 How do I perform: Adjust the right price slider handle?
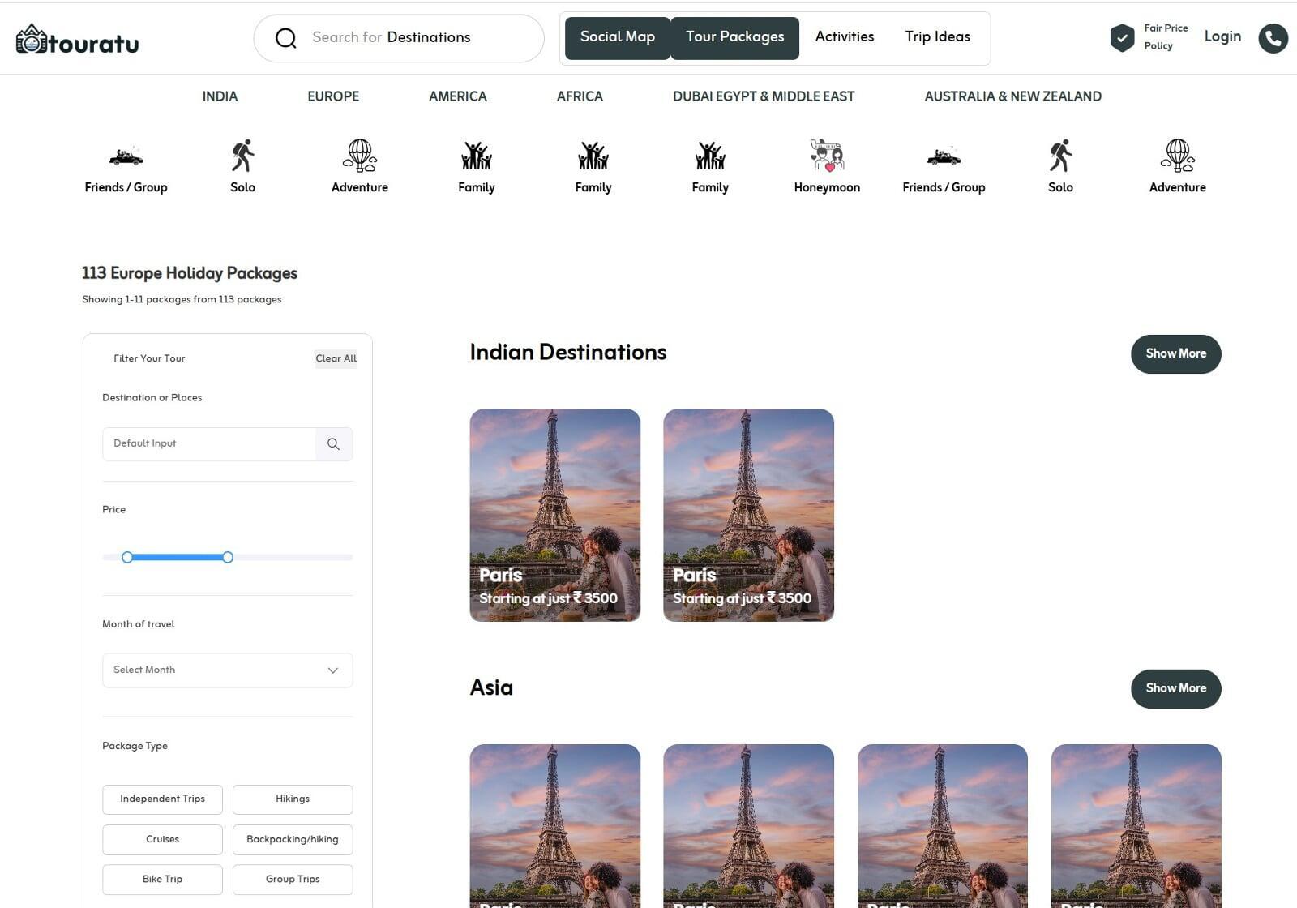tap(228, 557)
